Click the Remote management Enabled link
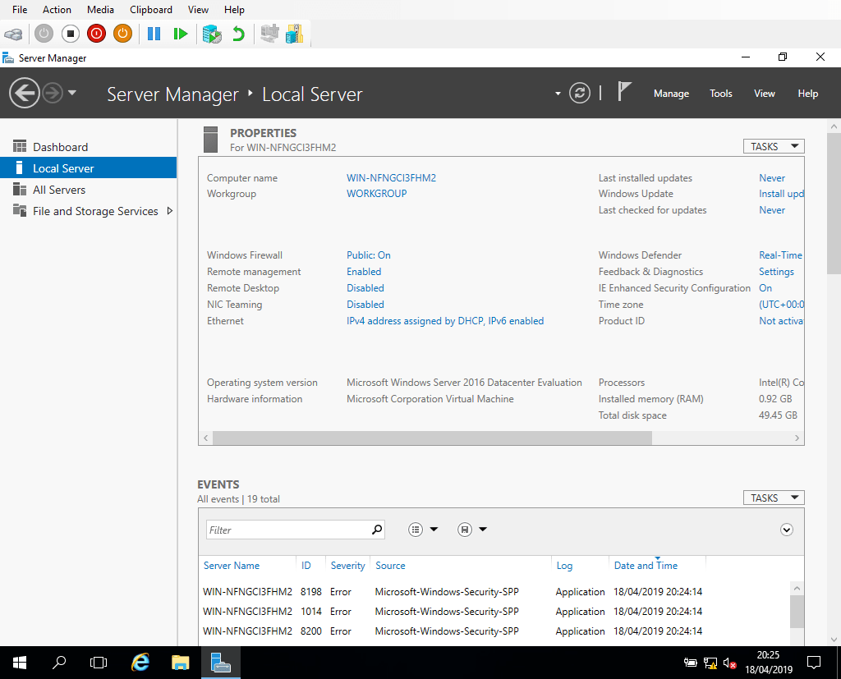 coord(364,272)
